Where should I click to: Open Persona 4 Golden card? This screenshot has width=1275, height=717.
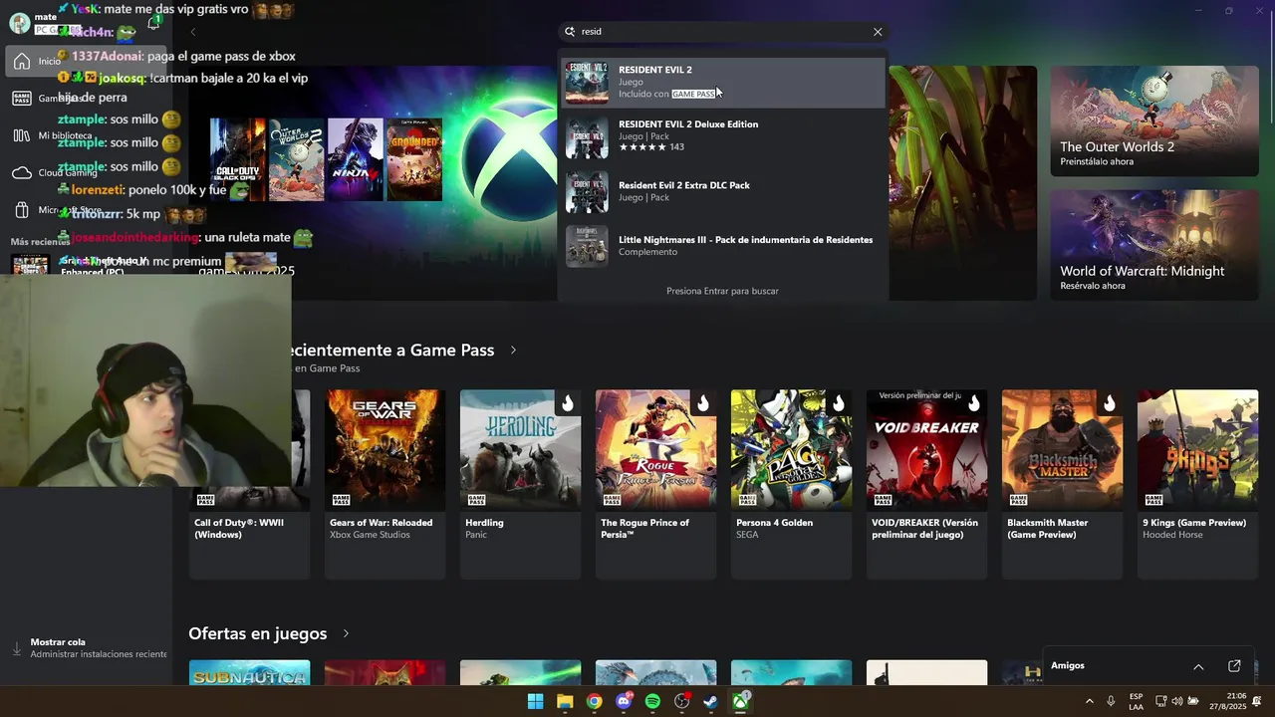pos(791,484)
